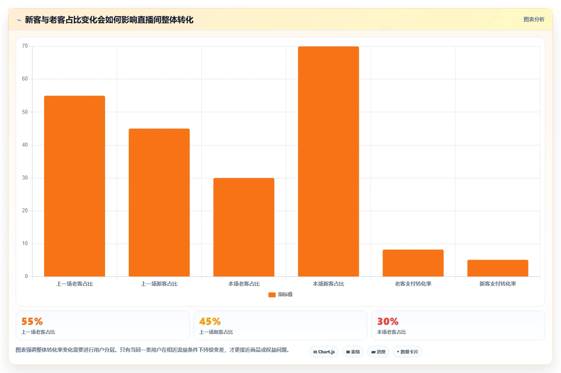Click the x-axis label 本场新客占比
The width and height of the screenshot is (561, 373).
(x=328, y=284)
